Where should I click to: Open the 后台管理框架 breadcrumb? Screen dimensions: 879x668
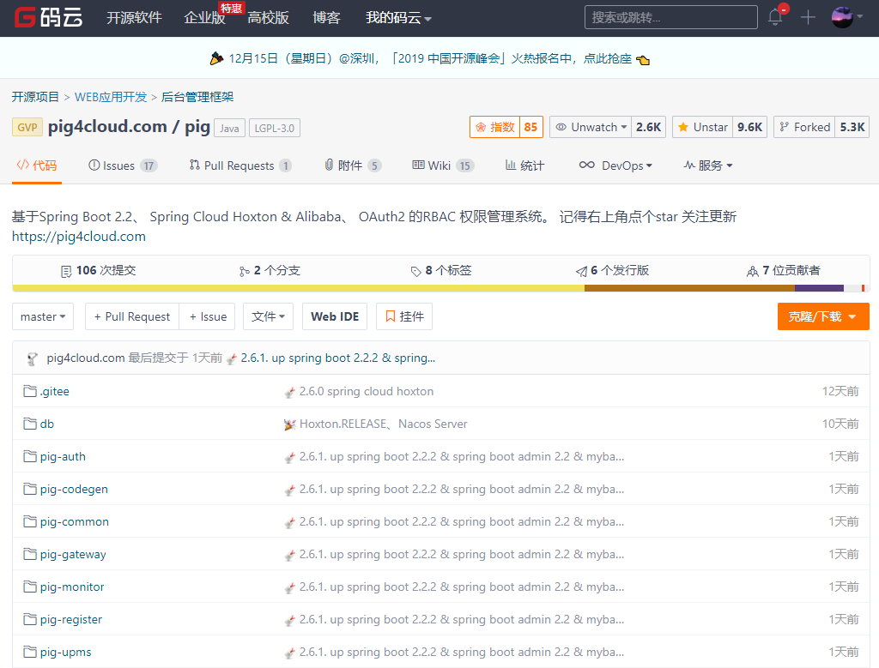(197, 97)
